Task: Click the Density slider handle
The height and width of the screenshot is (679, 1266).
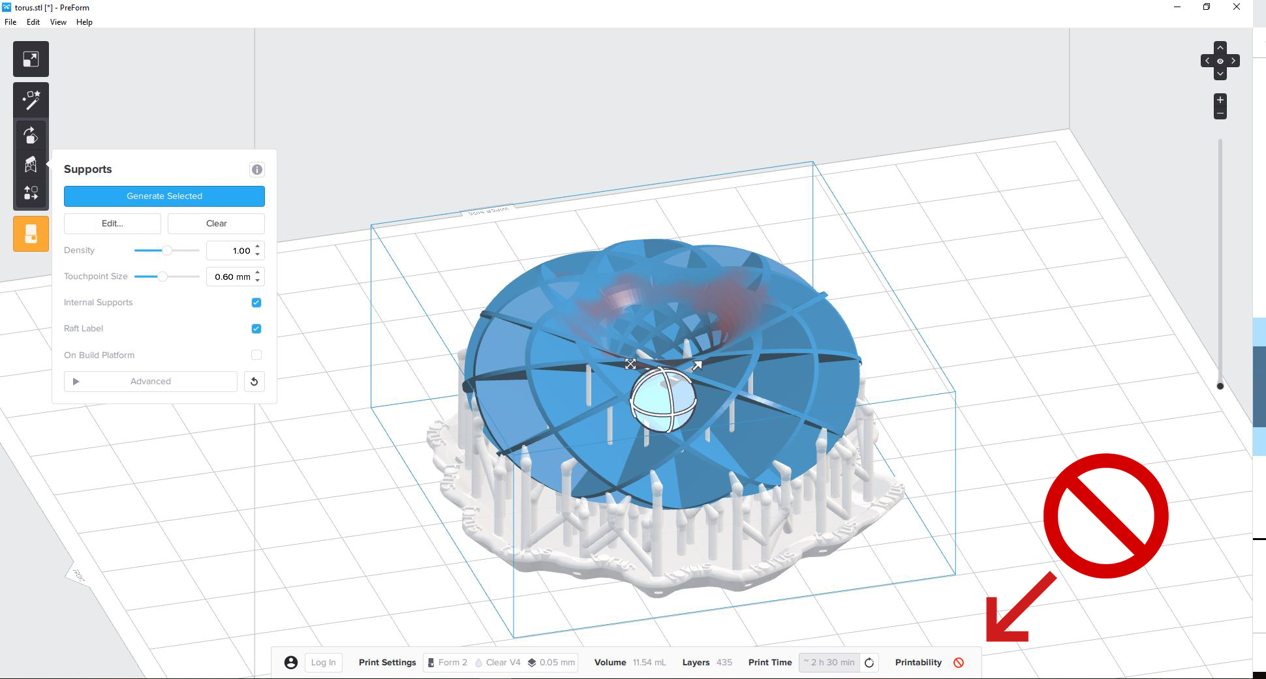Action: point(167,250)
